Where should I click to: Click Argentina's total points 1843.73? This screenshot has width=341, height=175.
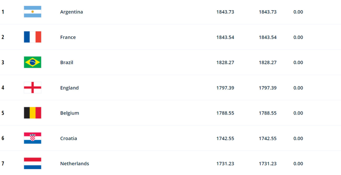[225, 12]
